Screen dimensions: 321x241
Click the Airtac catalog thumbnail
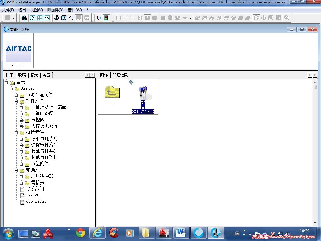tap(18, 51)
